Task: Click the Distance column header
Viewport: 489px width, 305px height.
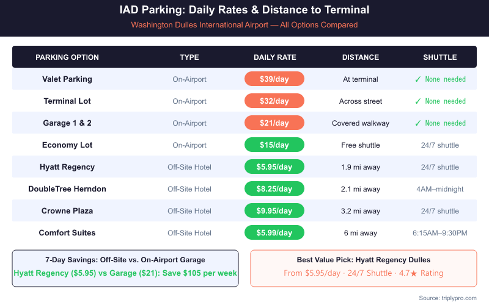Action: (x=361, y=57)
